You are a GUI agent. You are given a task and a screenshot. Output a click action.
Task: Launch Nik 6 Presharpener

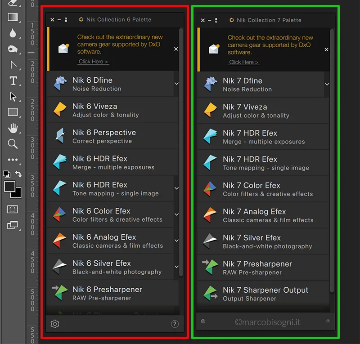click(x=112, y=293)
